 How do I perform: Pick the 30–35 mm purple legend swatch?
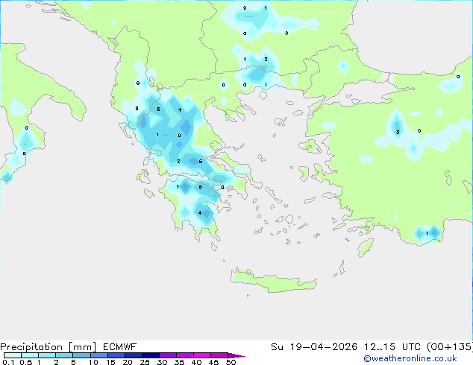[x=168, y=355]
